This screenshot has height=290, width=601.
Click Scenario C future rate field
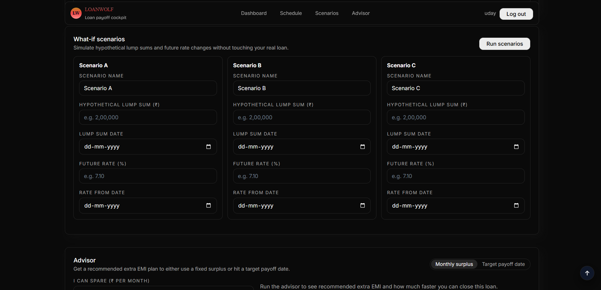(x=456, y=176)
